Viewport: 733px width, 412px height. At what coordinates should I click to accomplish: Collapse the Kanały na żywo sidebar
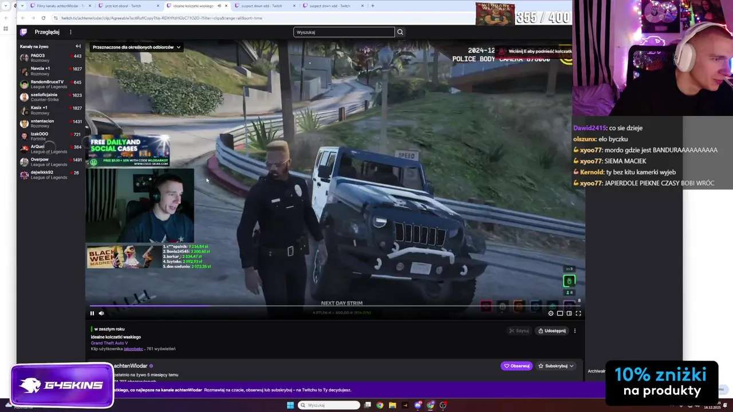pyautogui.click(x=78, y=46)
